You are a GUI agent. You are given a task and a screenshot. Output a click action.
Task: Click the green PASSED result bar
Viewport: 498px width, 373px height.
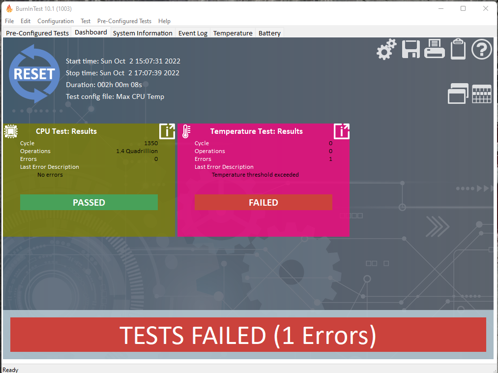(89, 202)
